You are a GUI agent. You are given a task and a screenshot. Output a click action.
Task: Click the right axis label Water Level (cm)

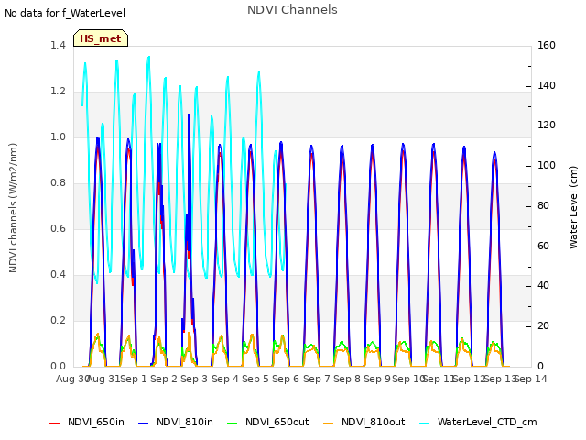coord(573,208)
